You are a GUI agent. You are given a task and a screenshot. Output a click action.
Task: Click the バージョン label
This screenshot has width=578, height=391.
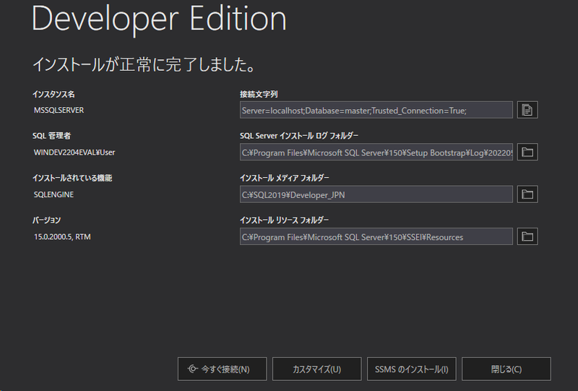[x=46, y=220]
